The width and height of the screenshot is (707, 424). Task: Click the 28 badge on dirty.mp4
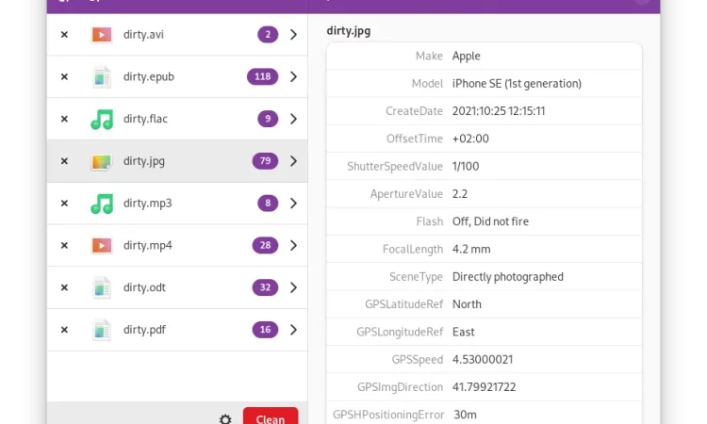(265, 246)
